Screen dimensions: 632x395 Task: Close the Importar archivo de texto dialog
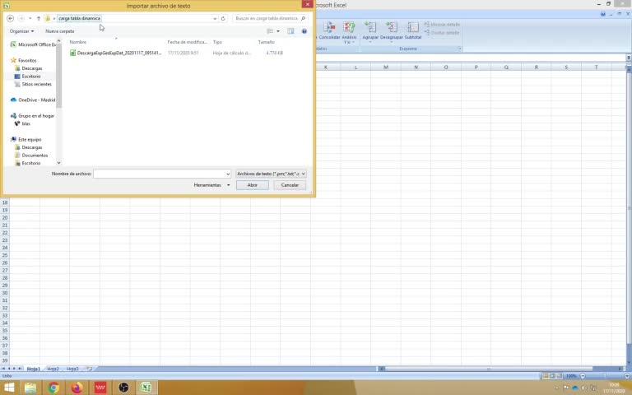(x=308, y=4)
